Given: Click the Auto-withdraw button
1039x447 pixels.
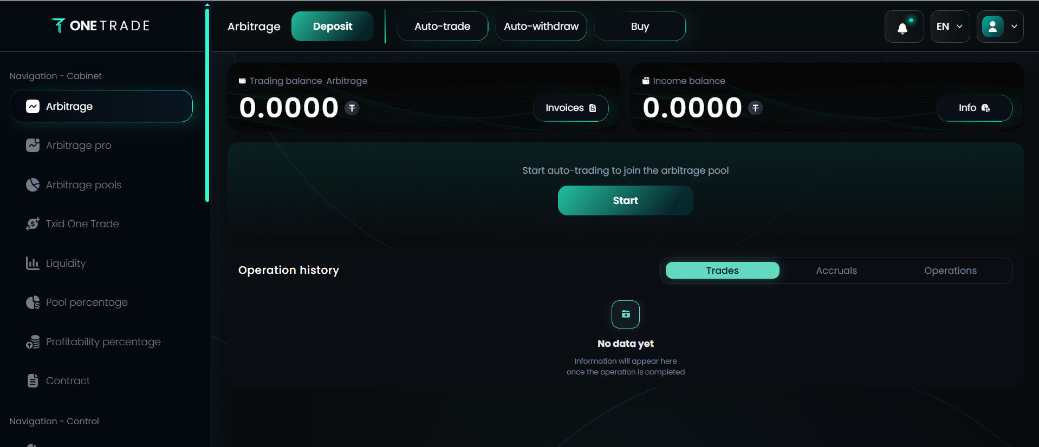Looking at the screenshot, I should pyautogui.click(x=541, y=26).
